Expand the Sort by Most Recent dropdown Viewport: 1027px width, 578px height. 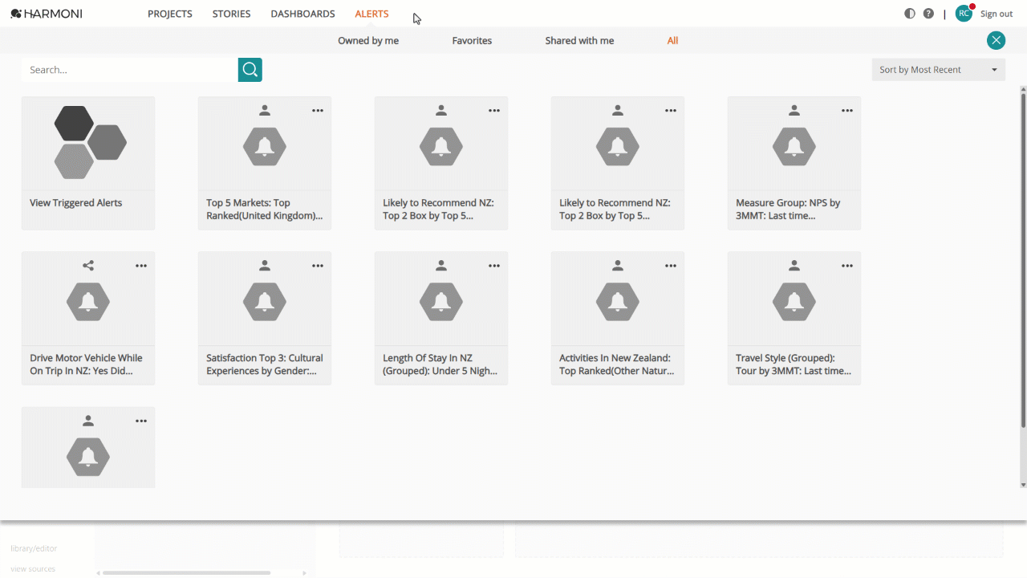coord(938,70)
